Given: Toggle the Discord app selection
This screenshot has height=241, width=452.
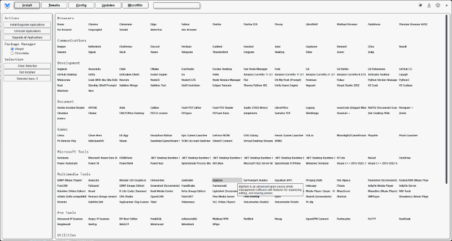Looking at the screenshot, I should [155, 47].
